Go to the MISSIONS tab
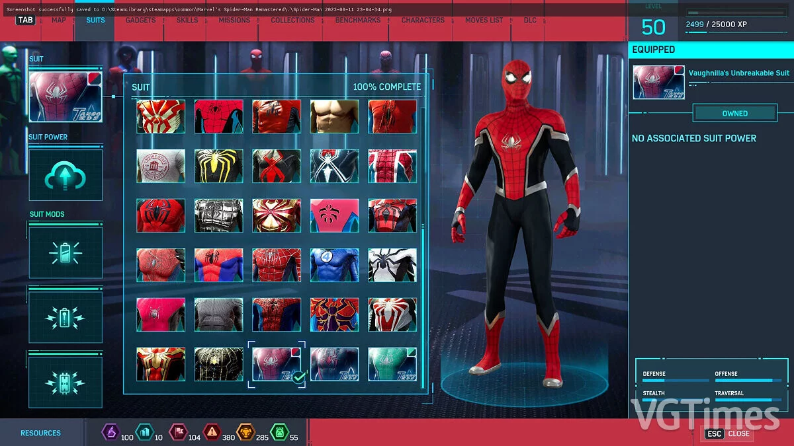Screen dimensions: 794x446 click(234, 20)
